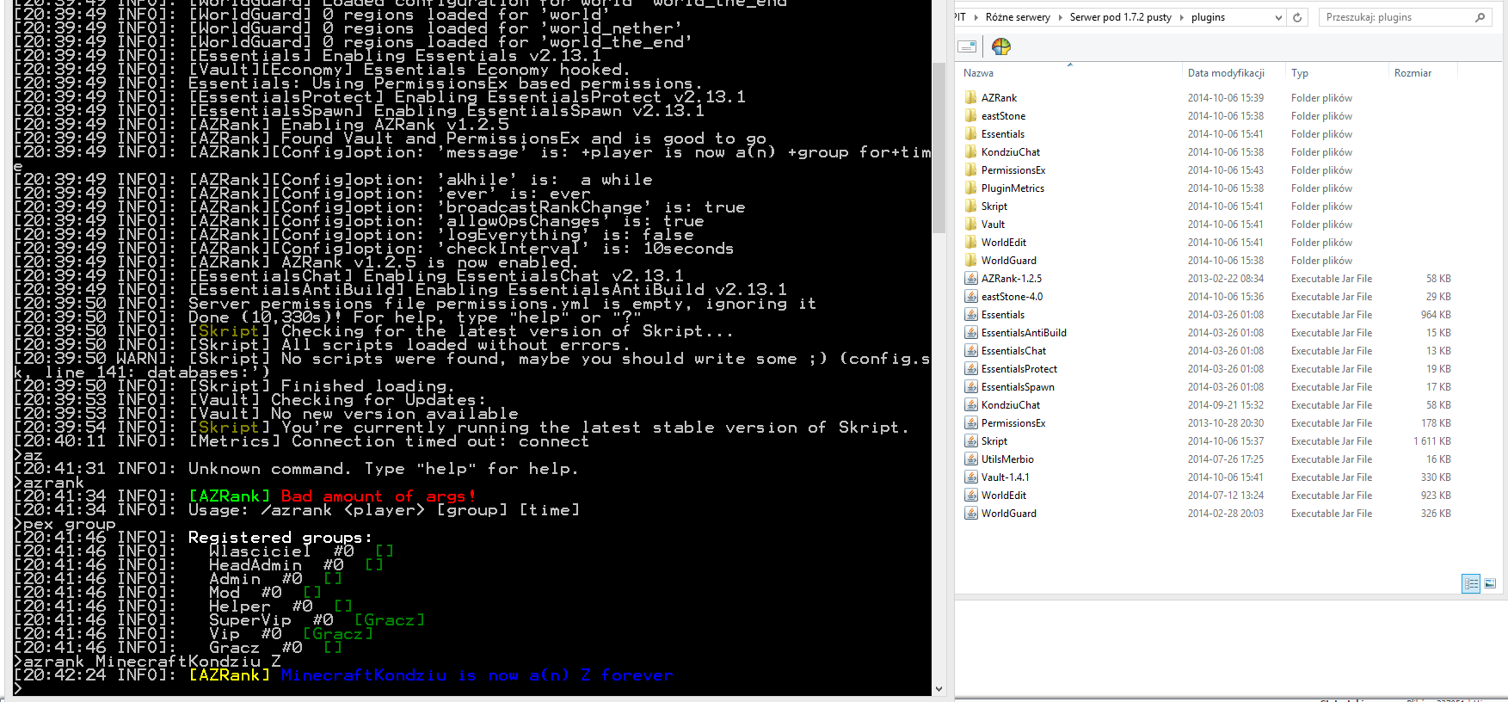Click 'Registered groups:' line in the console

point(280,538)
